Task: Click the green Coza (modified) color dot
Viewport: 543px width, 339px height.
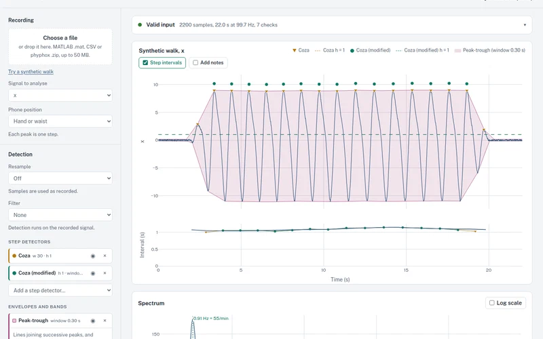Action: [x=14, y=273]
